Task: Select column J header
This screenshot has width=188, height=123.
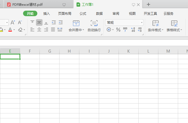Action: point(109,51)
